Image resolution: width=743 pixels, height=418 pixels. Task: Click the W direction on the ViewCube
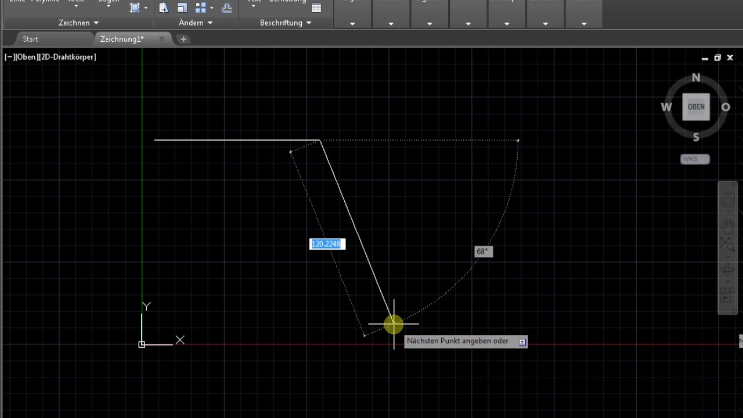click(666, 107)
